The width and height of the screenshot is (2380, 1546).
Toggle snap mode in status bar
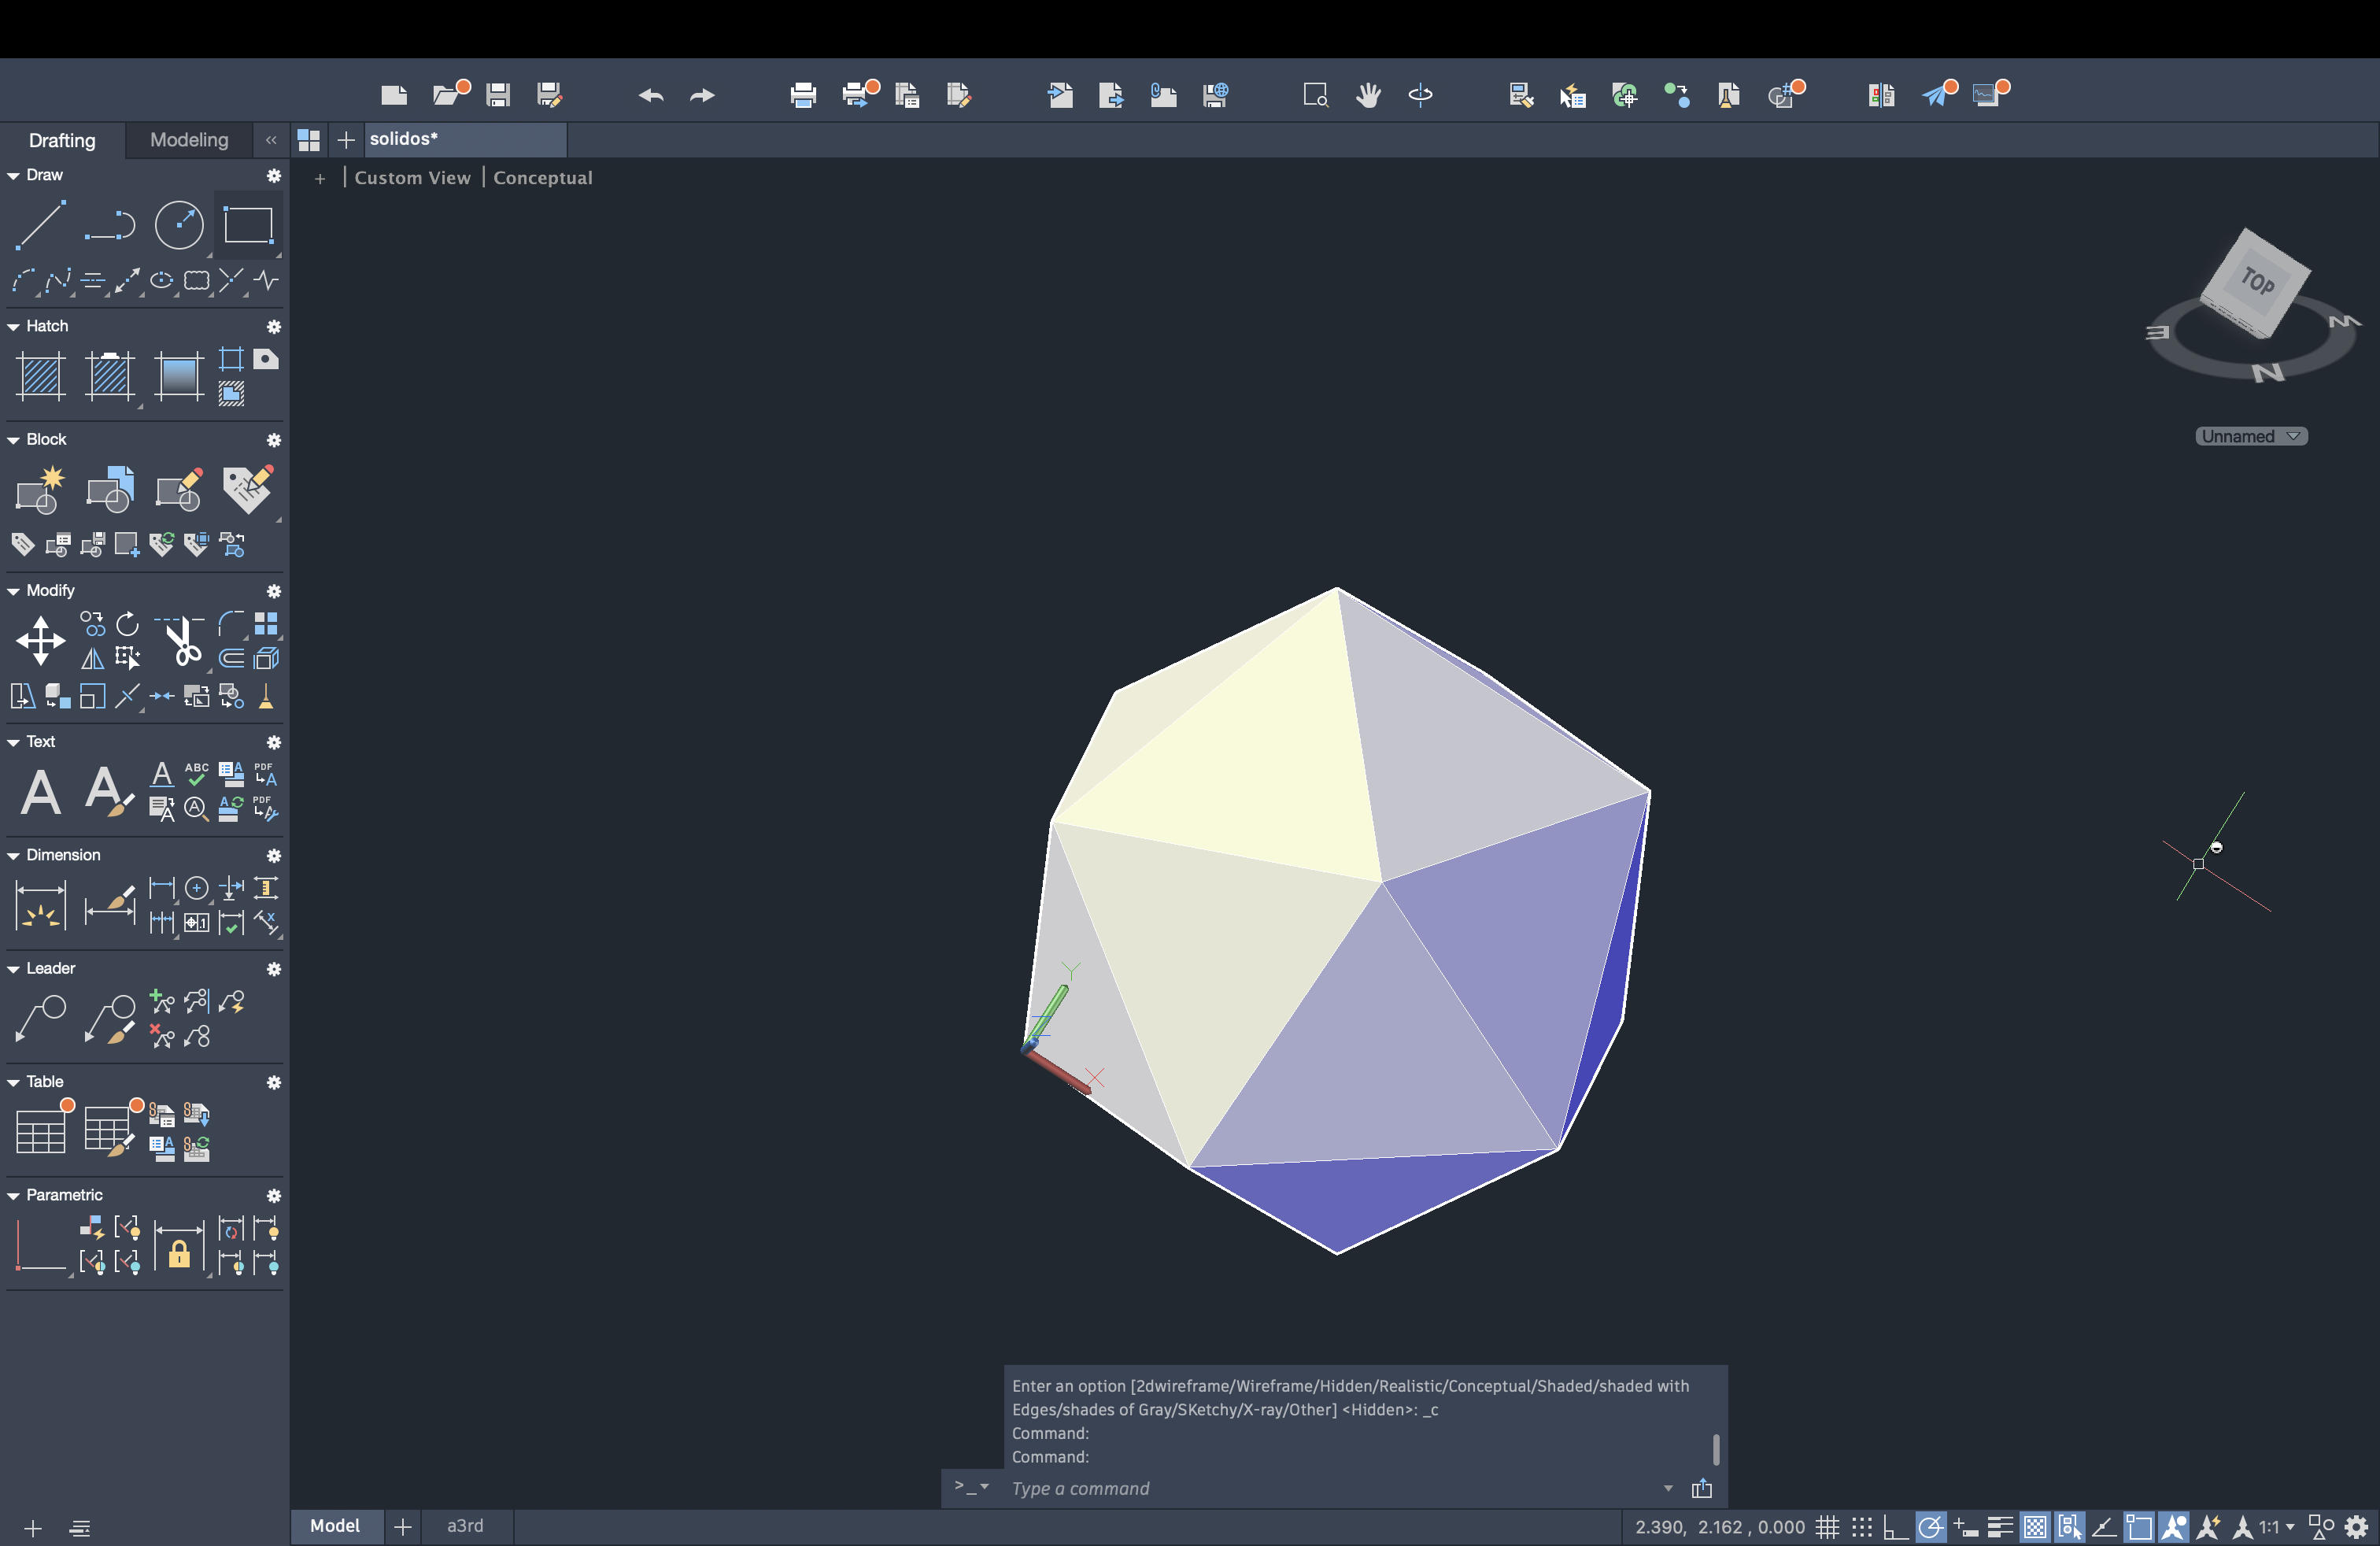(x=1861, y=1527)
